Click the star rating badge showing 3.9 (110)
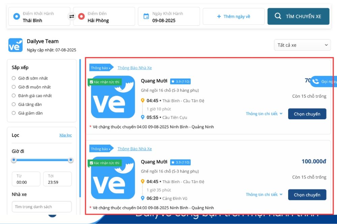 tap(181, 81)
